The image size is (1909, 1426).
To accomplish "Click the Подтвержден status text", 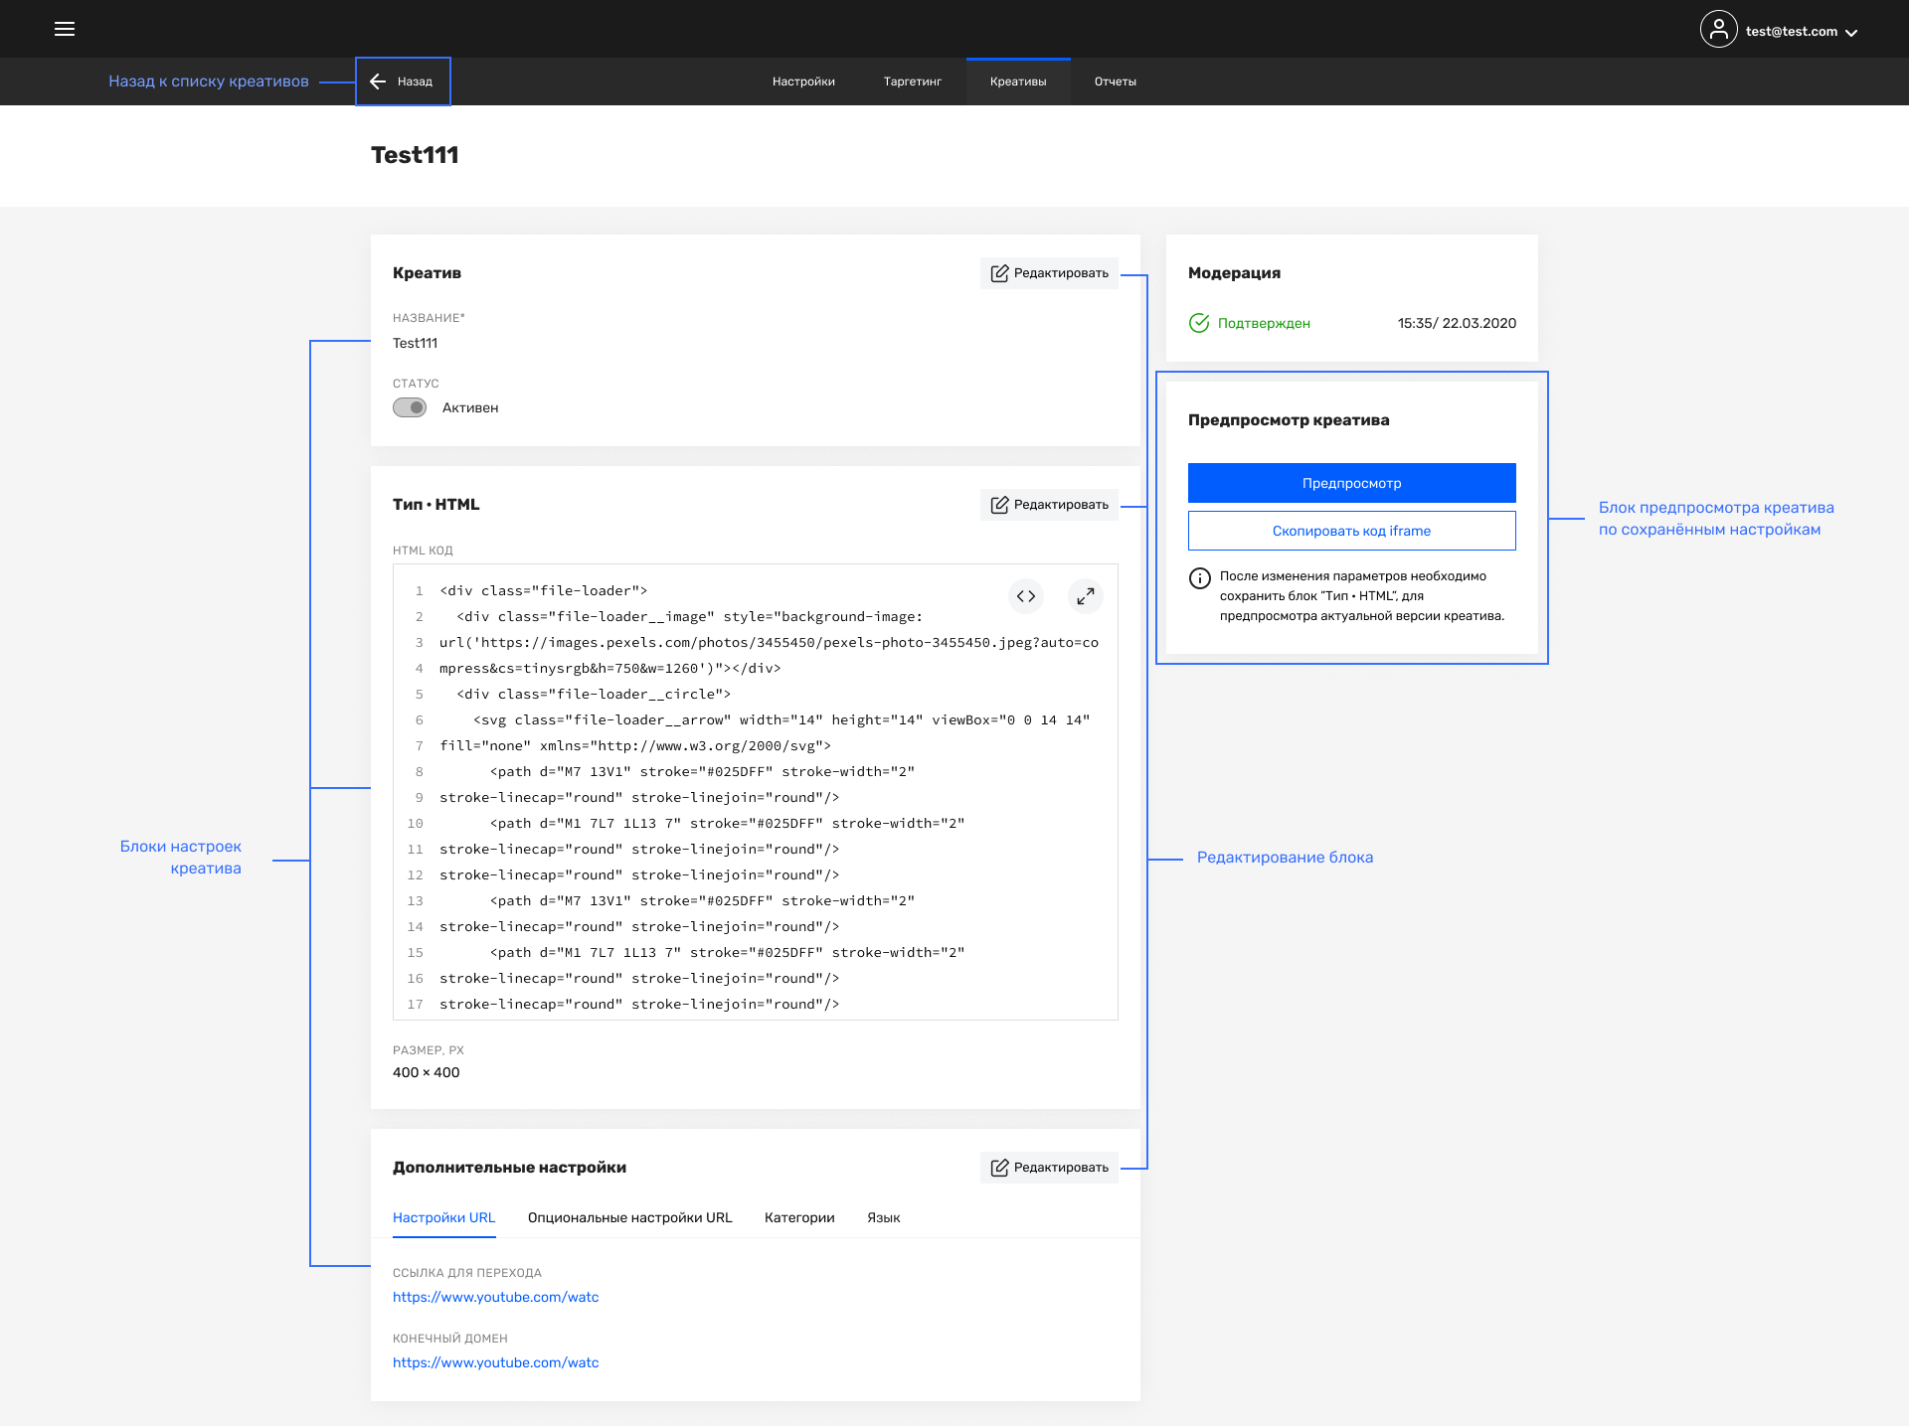I will pos(1264,323).
